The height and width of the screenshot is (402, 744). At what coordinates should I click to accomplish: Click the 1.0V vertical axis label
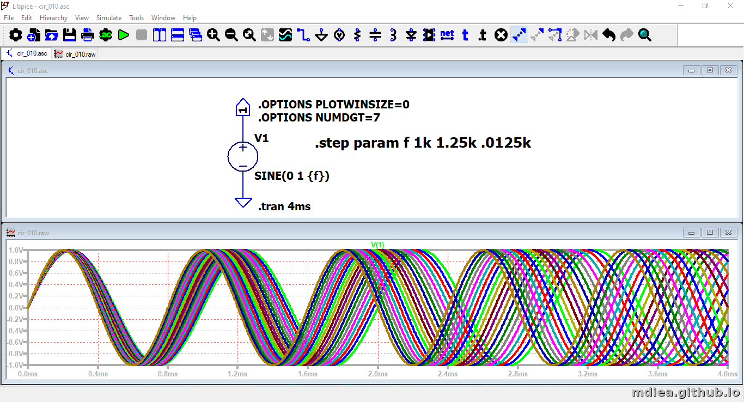(x=15, y=250)
